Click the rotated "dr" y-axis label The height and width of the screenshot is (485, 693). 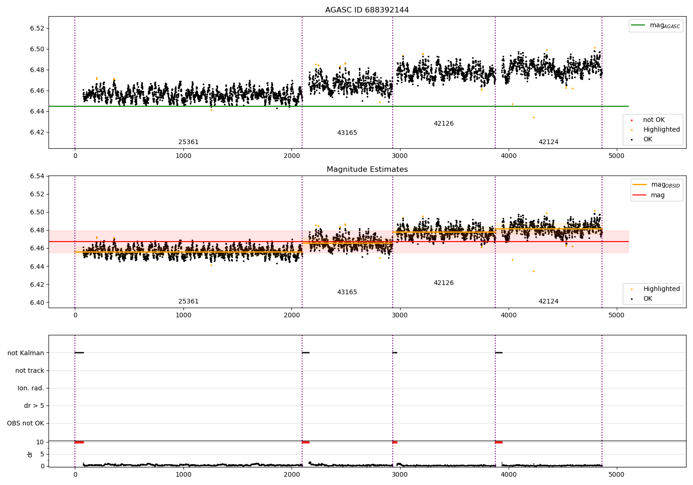coord(30,454)
